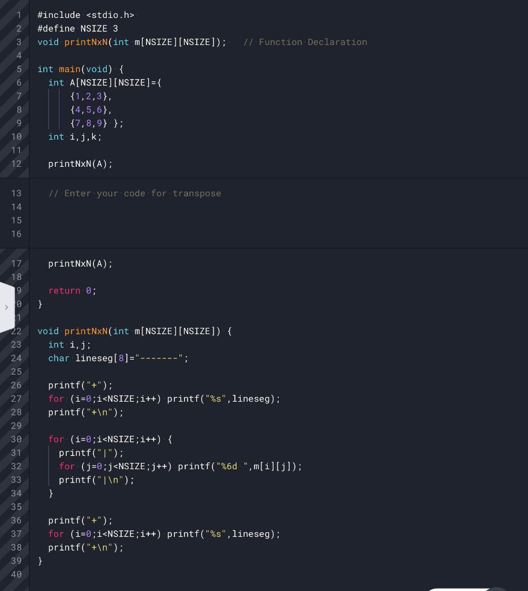This screenshot has width=528, height=591.
Task: Click printf("|\n"); on line 33
Action: 96,481
